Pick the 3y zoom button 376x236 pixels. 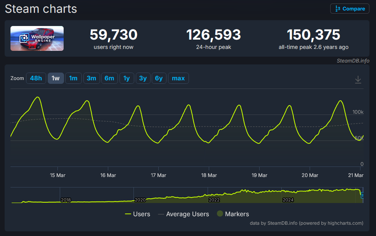143,78
